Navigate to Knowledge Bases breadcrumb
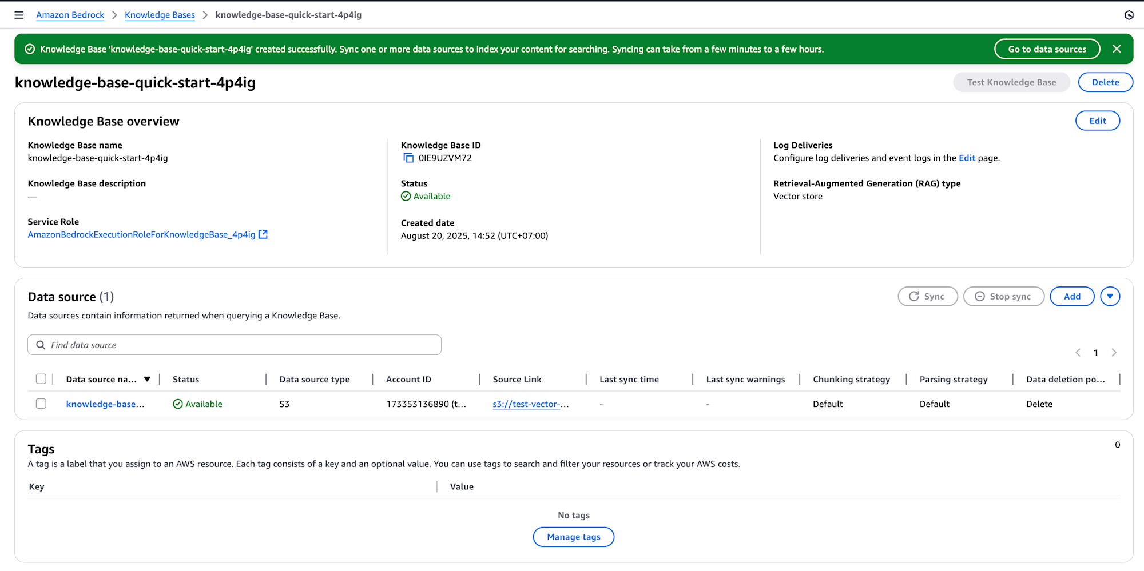 pyautogui.click(x=160, y=15)
